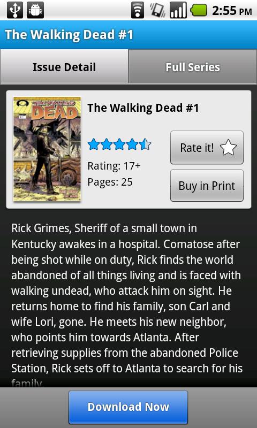Tap the Android debug bug icon
Viewport: 257px width, 428px height.
coord(35,10)
